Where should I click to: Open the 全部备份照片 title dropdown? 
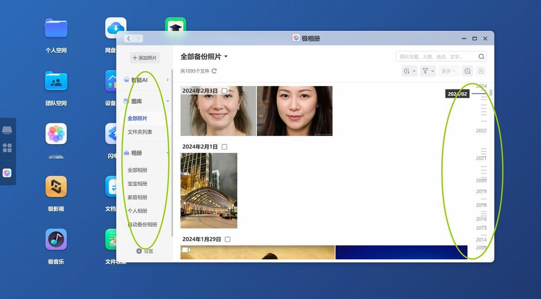click(204, 57)
